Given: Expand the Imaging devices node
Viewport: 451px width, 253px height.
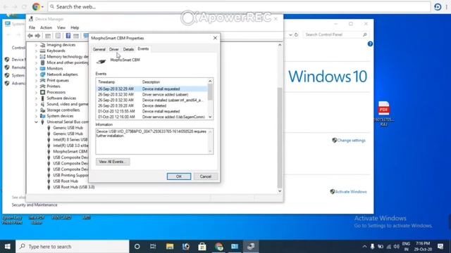Looking at the screenshot, I should pyautogui.click(x=36, y=45).
